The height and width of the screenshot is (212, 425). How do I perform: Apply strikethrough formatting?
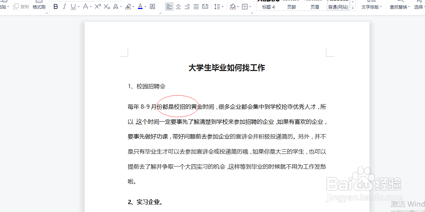(x=85, y=6)
